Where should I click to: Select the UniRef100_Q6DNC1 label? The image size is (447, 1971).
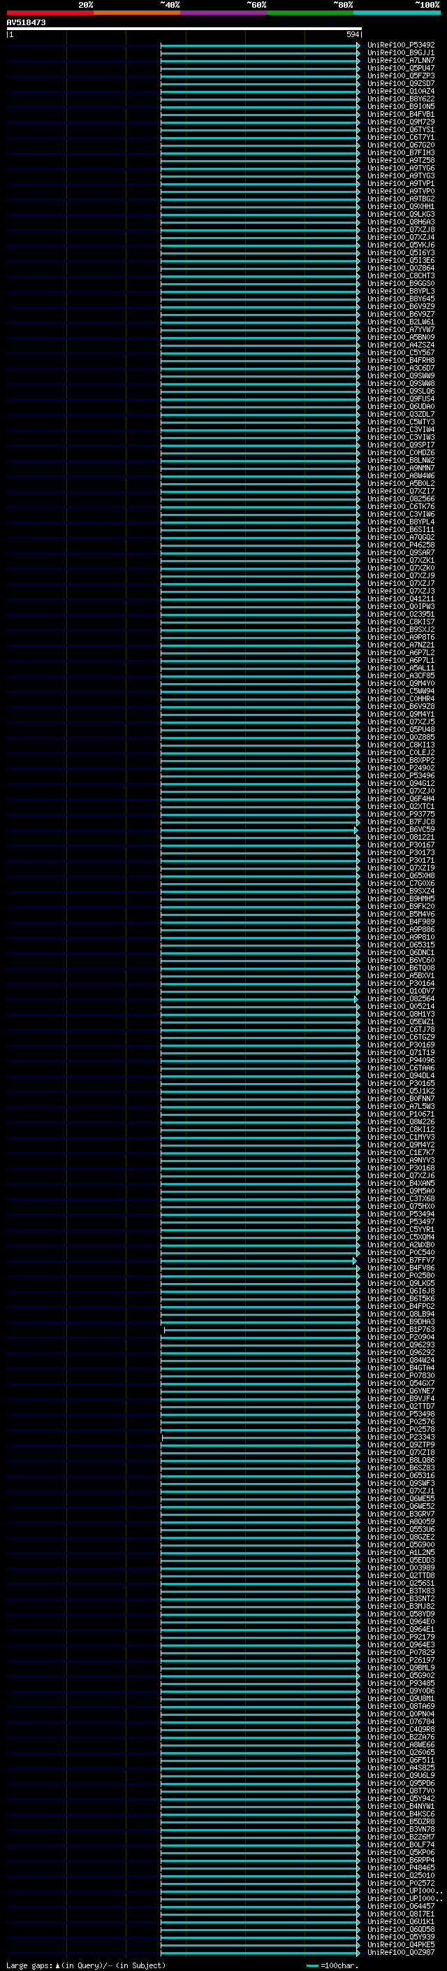pyautogui.click(x=401, y=954)
